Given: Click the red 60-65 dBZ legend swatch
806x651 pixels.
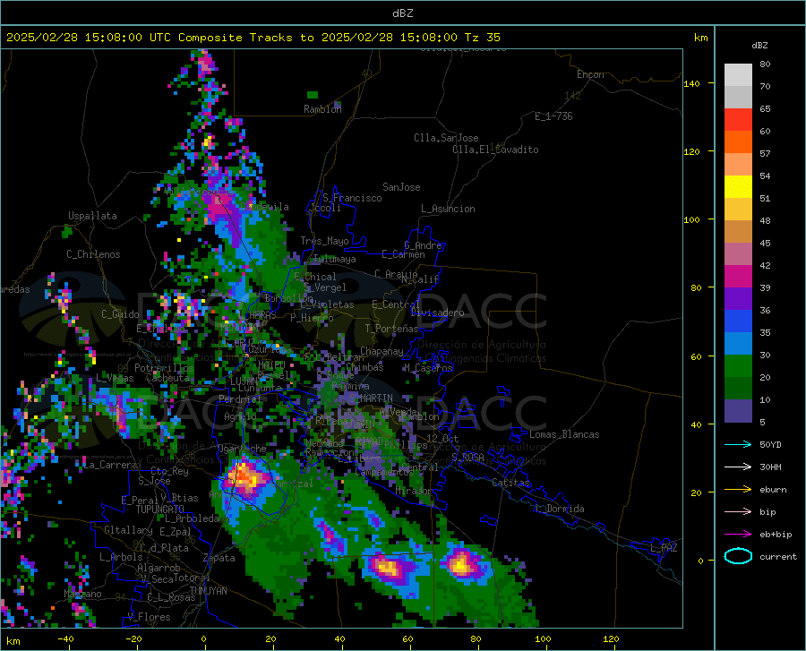Looking at the screenshot, I should pos(738,119).
